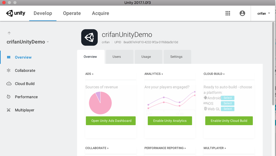Click Open Unity Ads Dashboard button
The height and width of the screenshot is (156, 276).
(x=111, y=121)
